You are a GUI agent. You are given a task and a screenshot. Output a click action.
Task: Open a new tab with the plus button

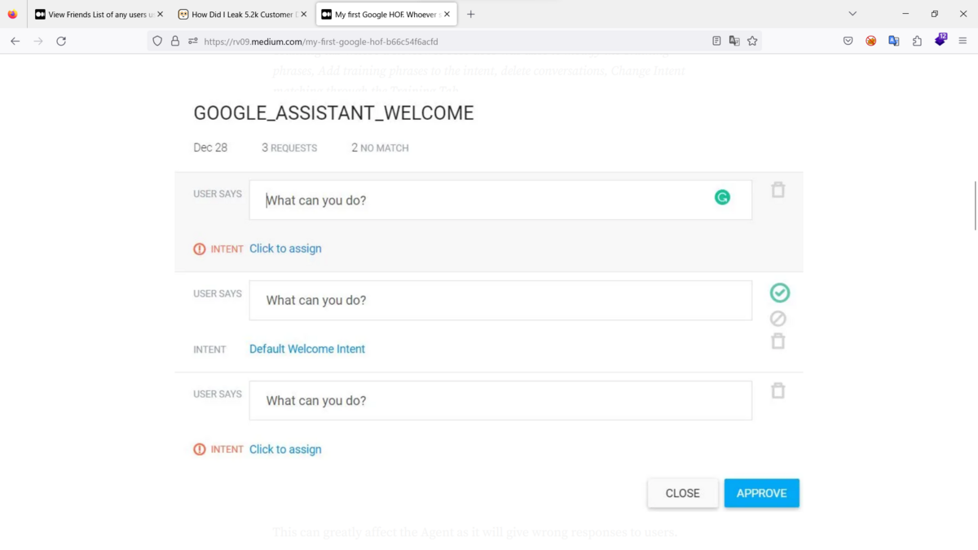click(471, 14)
